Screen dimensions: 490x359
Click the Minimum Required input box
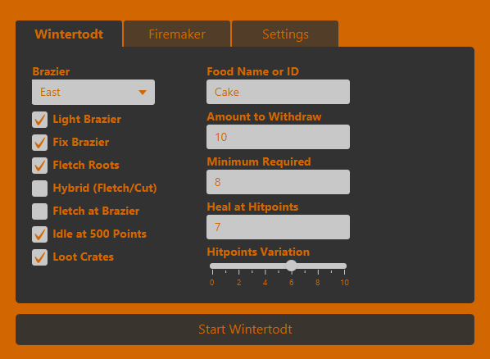click(278, 182)
